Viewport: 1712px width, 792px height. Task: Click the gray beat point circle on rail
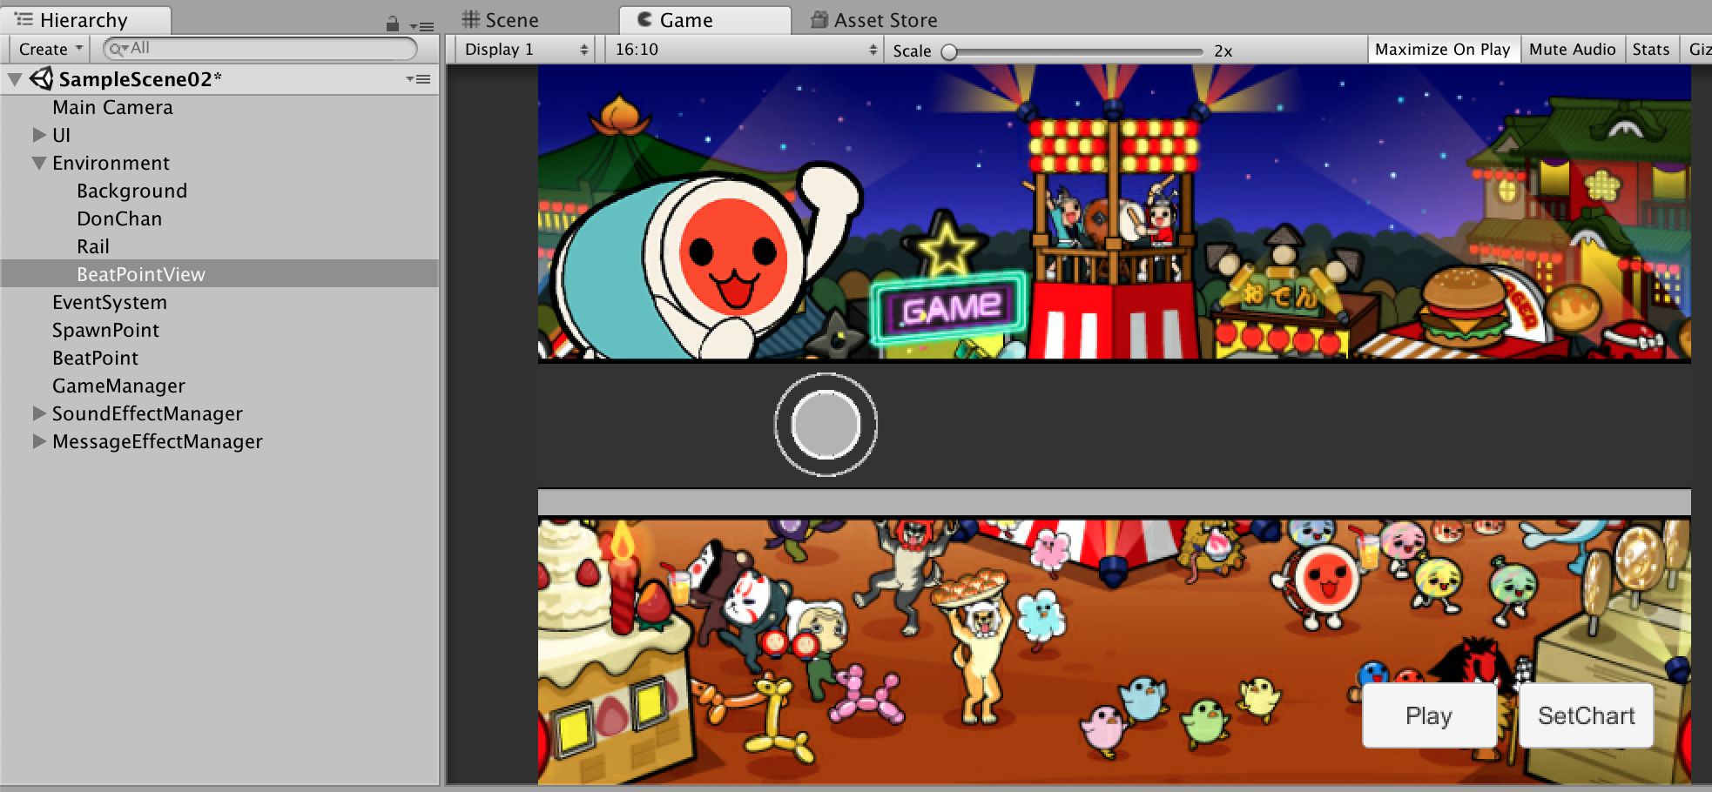click(x=826, y=425)
